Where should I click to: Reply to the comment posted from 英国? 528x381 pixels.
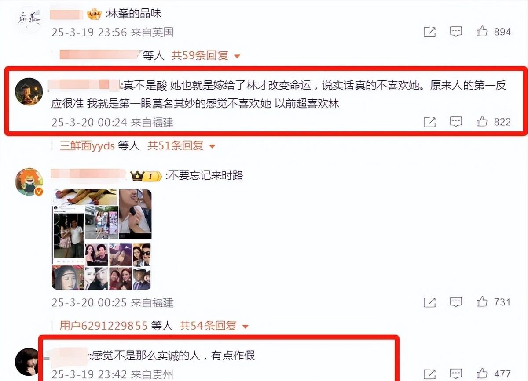click(456, 32)
